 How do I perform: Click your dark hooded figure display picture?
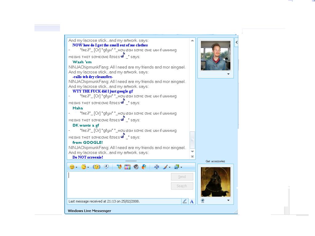tap(216, 182)
